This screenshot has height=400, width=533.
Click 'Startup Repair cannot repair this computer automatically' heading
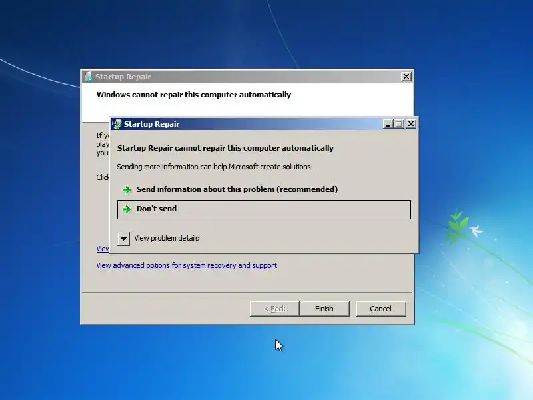point(225,148)
